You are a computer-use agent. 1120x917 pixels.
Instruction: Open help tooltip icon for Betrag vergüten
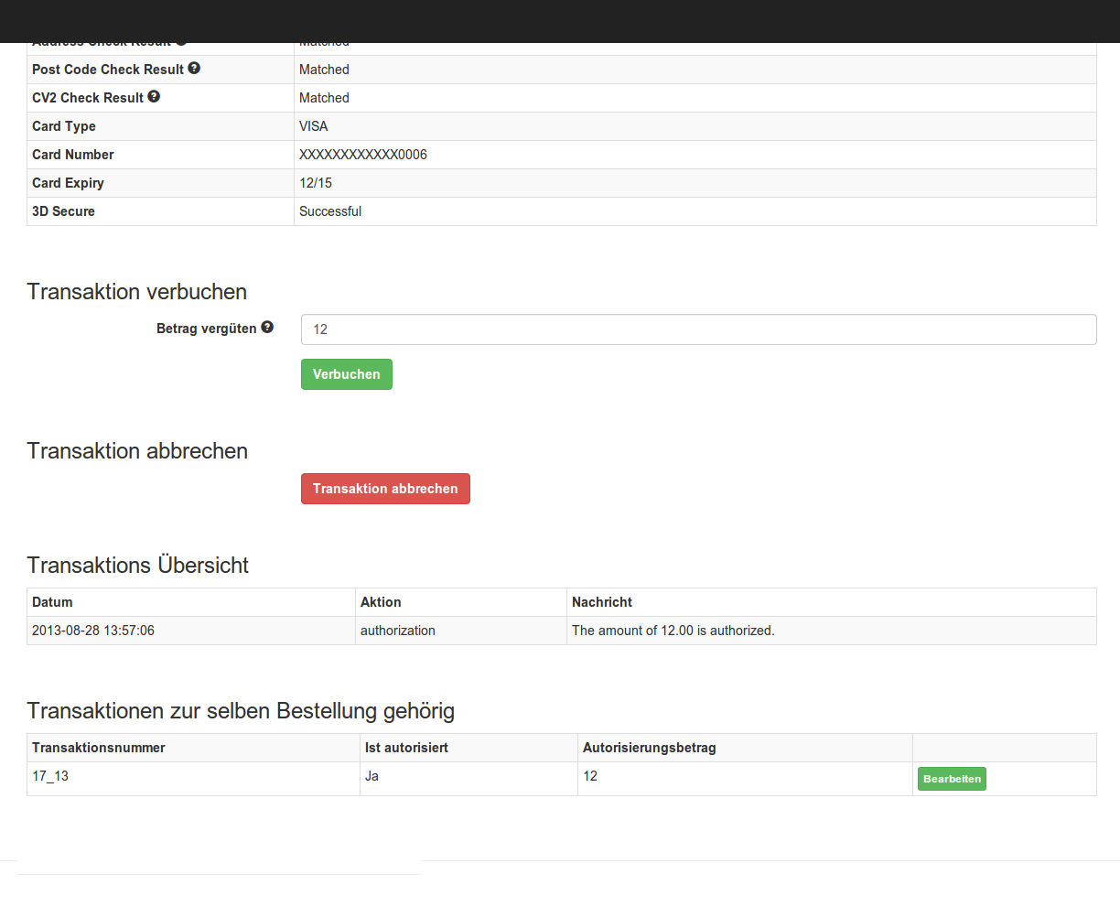(267, 328)
